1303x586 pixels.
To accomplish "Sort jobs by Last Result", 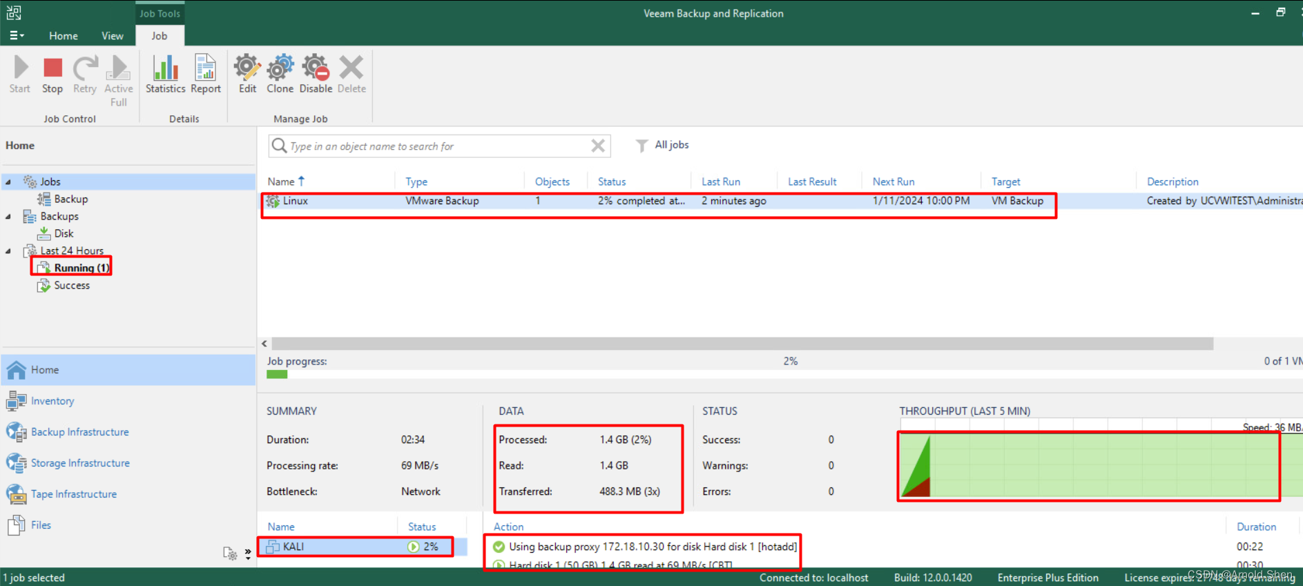I will point(812,182).
